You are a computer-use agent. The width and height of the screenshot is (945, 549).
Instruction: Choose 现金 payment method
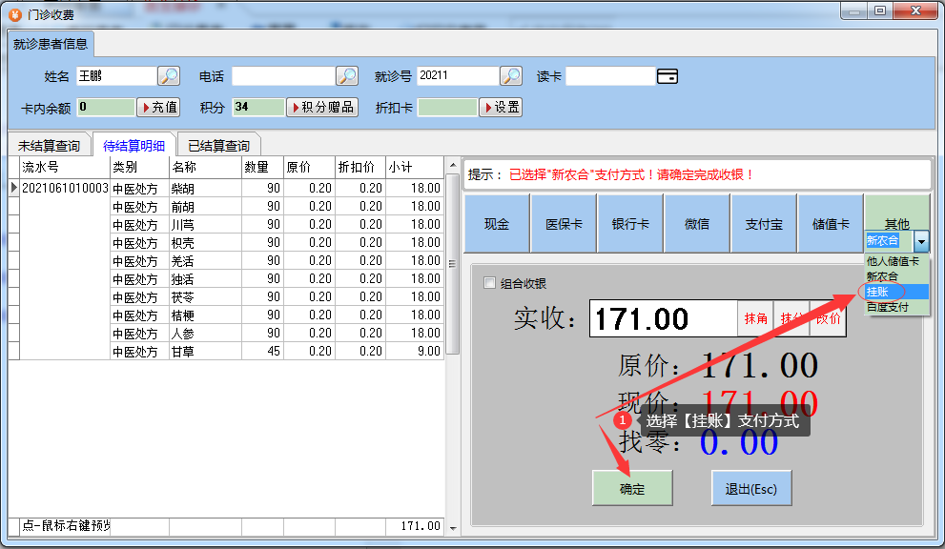(497, 224)
